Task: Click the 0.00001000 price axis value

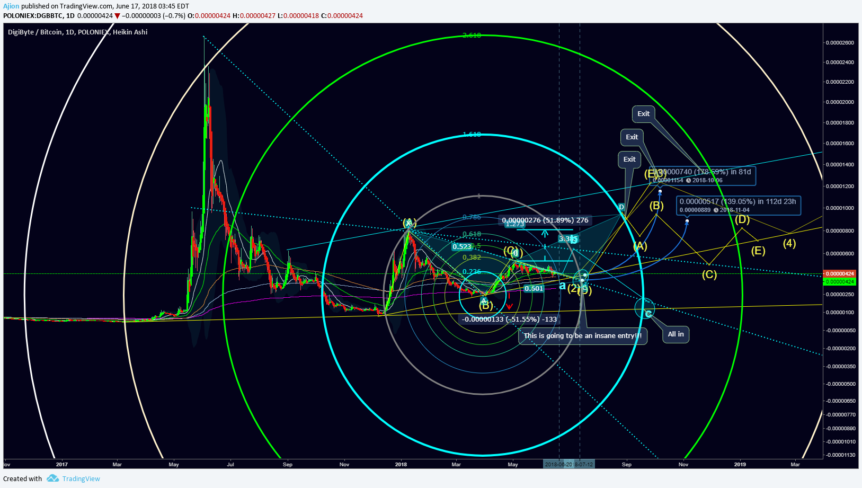Action: click(840, 208)
